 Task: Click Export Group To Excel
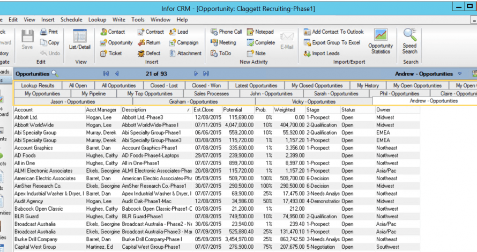coord(332,42)
